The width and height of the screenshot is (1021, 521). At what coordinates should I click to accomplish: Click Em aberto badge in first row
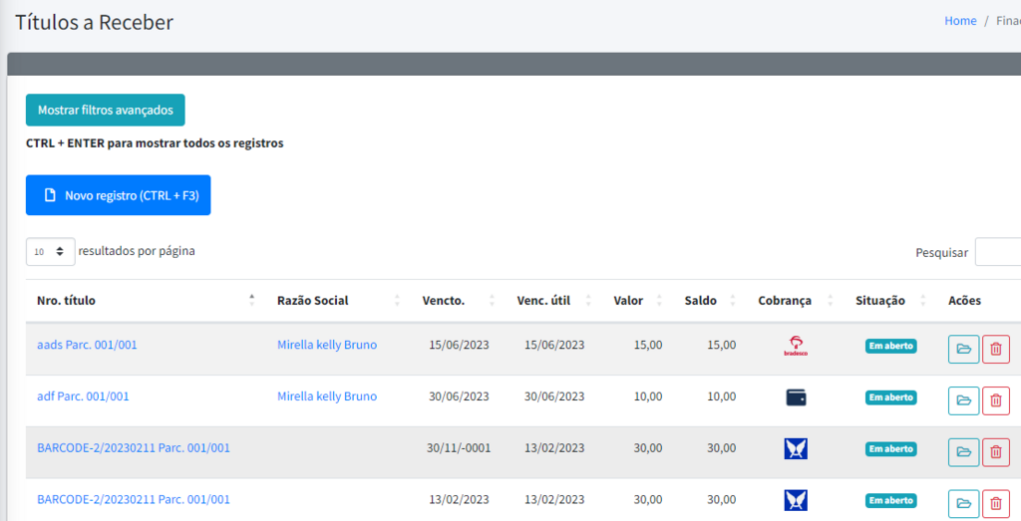[890, 346]
